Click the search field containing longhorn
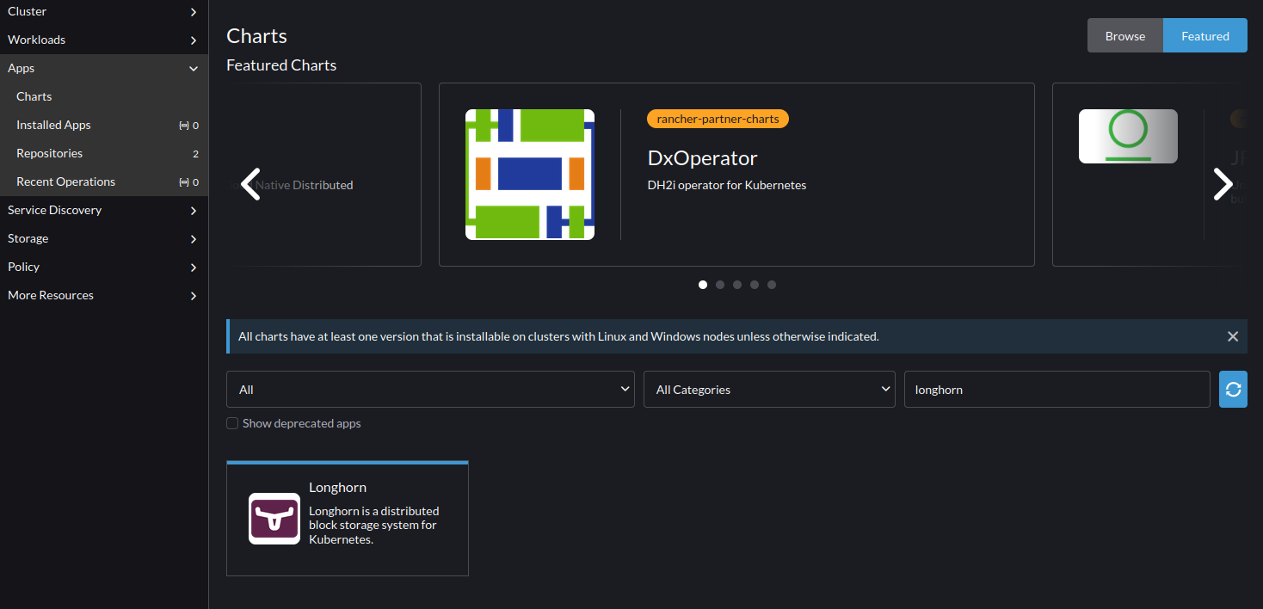 1057,390
